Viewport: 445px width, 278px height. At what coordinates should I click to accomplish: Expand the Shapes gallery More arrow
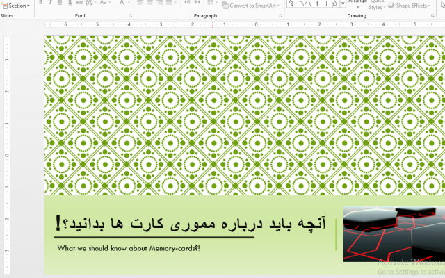click(343, 4)
